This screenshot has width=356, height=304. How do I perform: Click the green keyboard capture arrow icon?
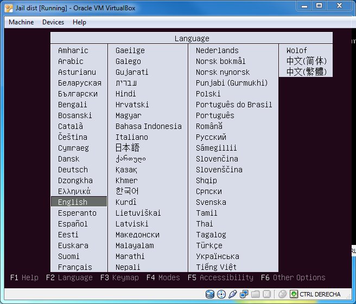coord(294,294)
